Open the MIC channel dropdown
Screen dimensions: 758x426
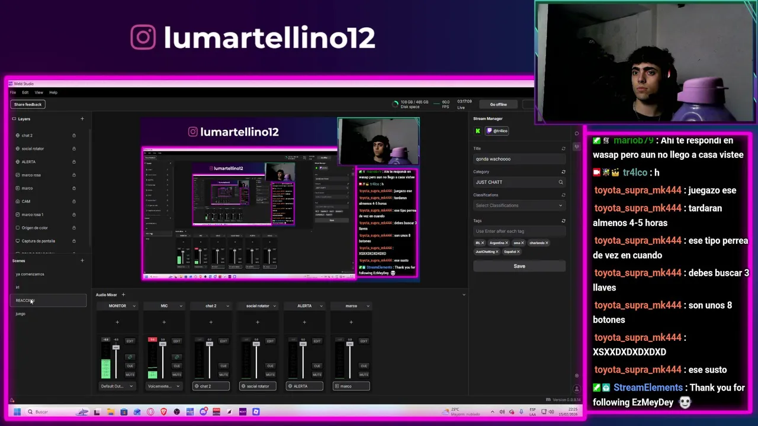pos(181,306)
